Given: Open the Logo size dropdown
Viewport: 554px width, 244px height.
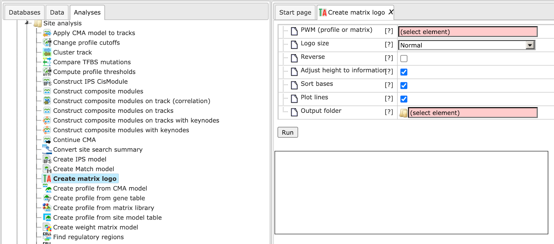Looking at the screenshot, I should (x=467, y=45).
